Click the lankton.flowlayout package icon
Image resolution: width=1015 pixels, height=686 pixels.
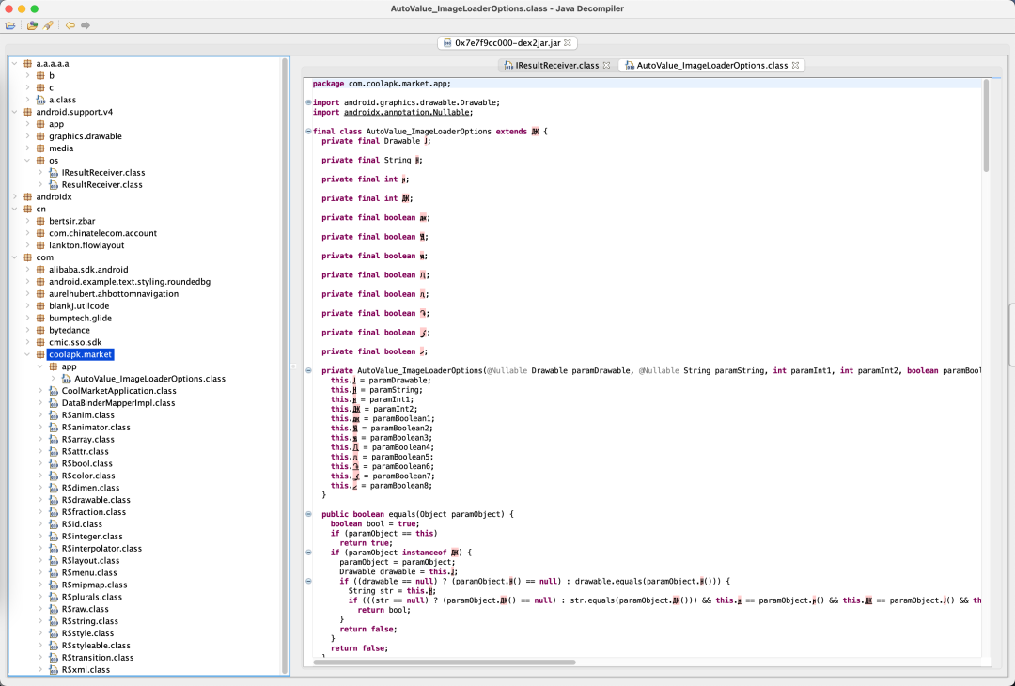pos(40,245)
